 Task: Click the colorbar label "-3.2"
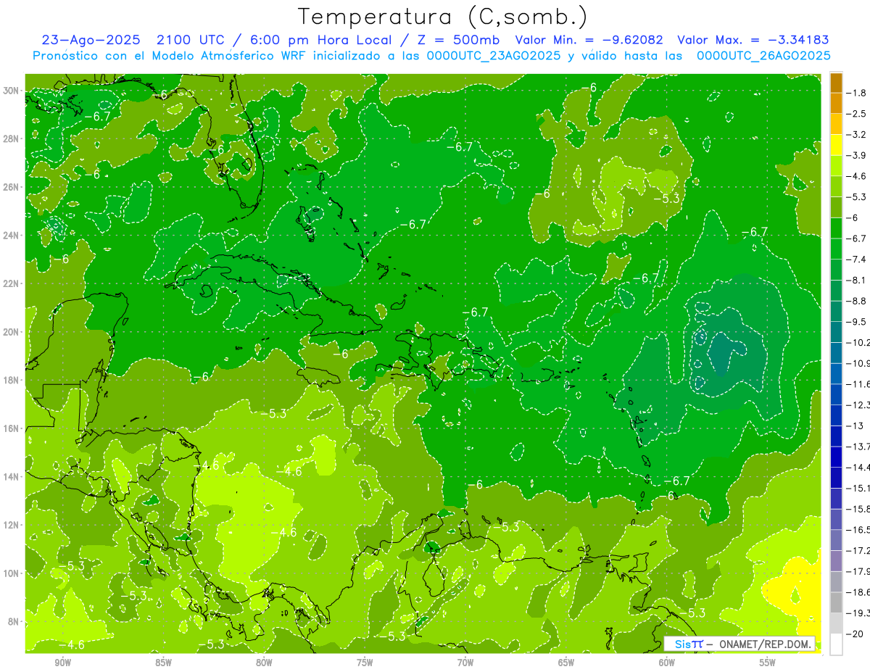point(857,135)
